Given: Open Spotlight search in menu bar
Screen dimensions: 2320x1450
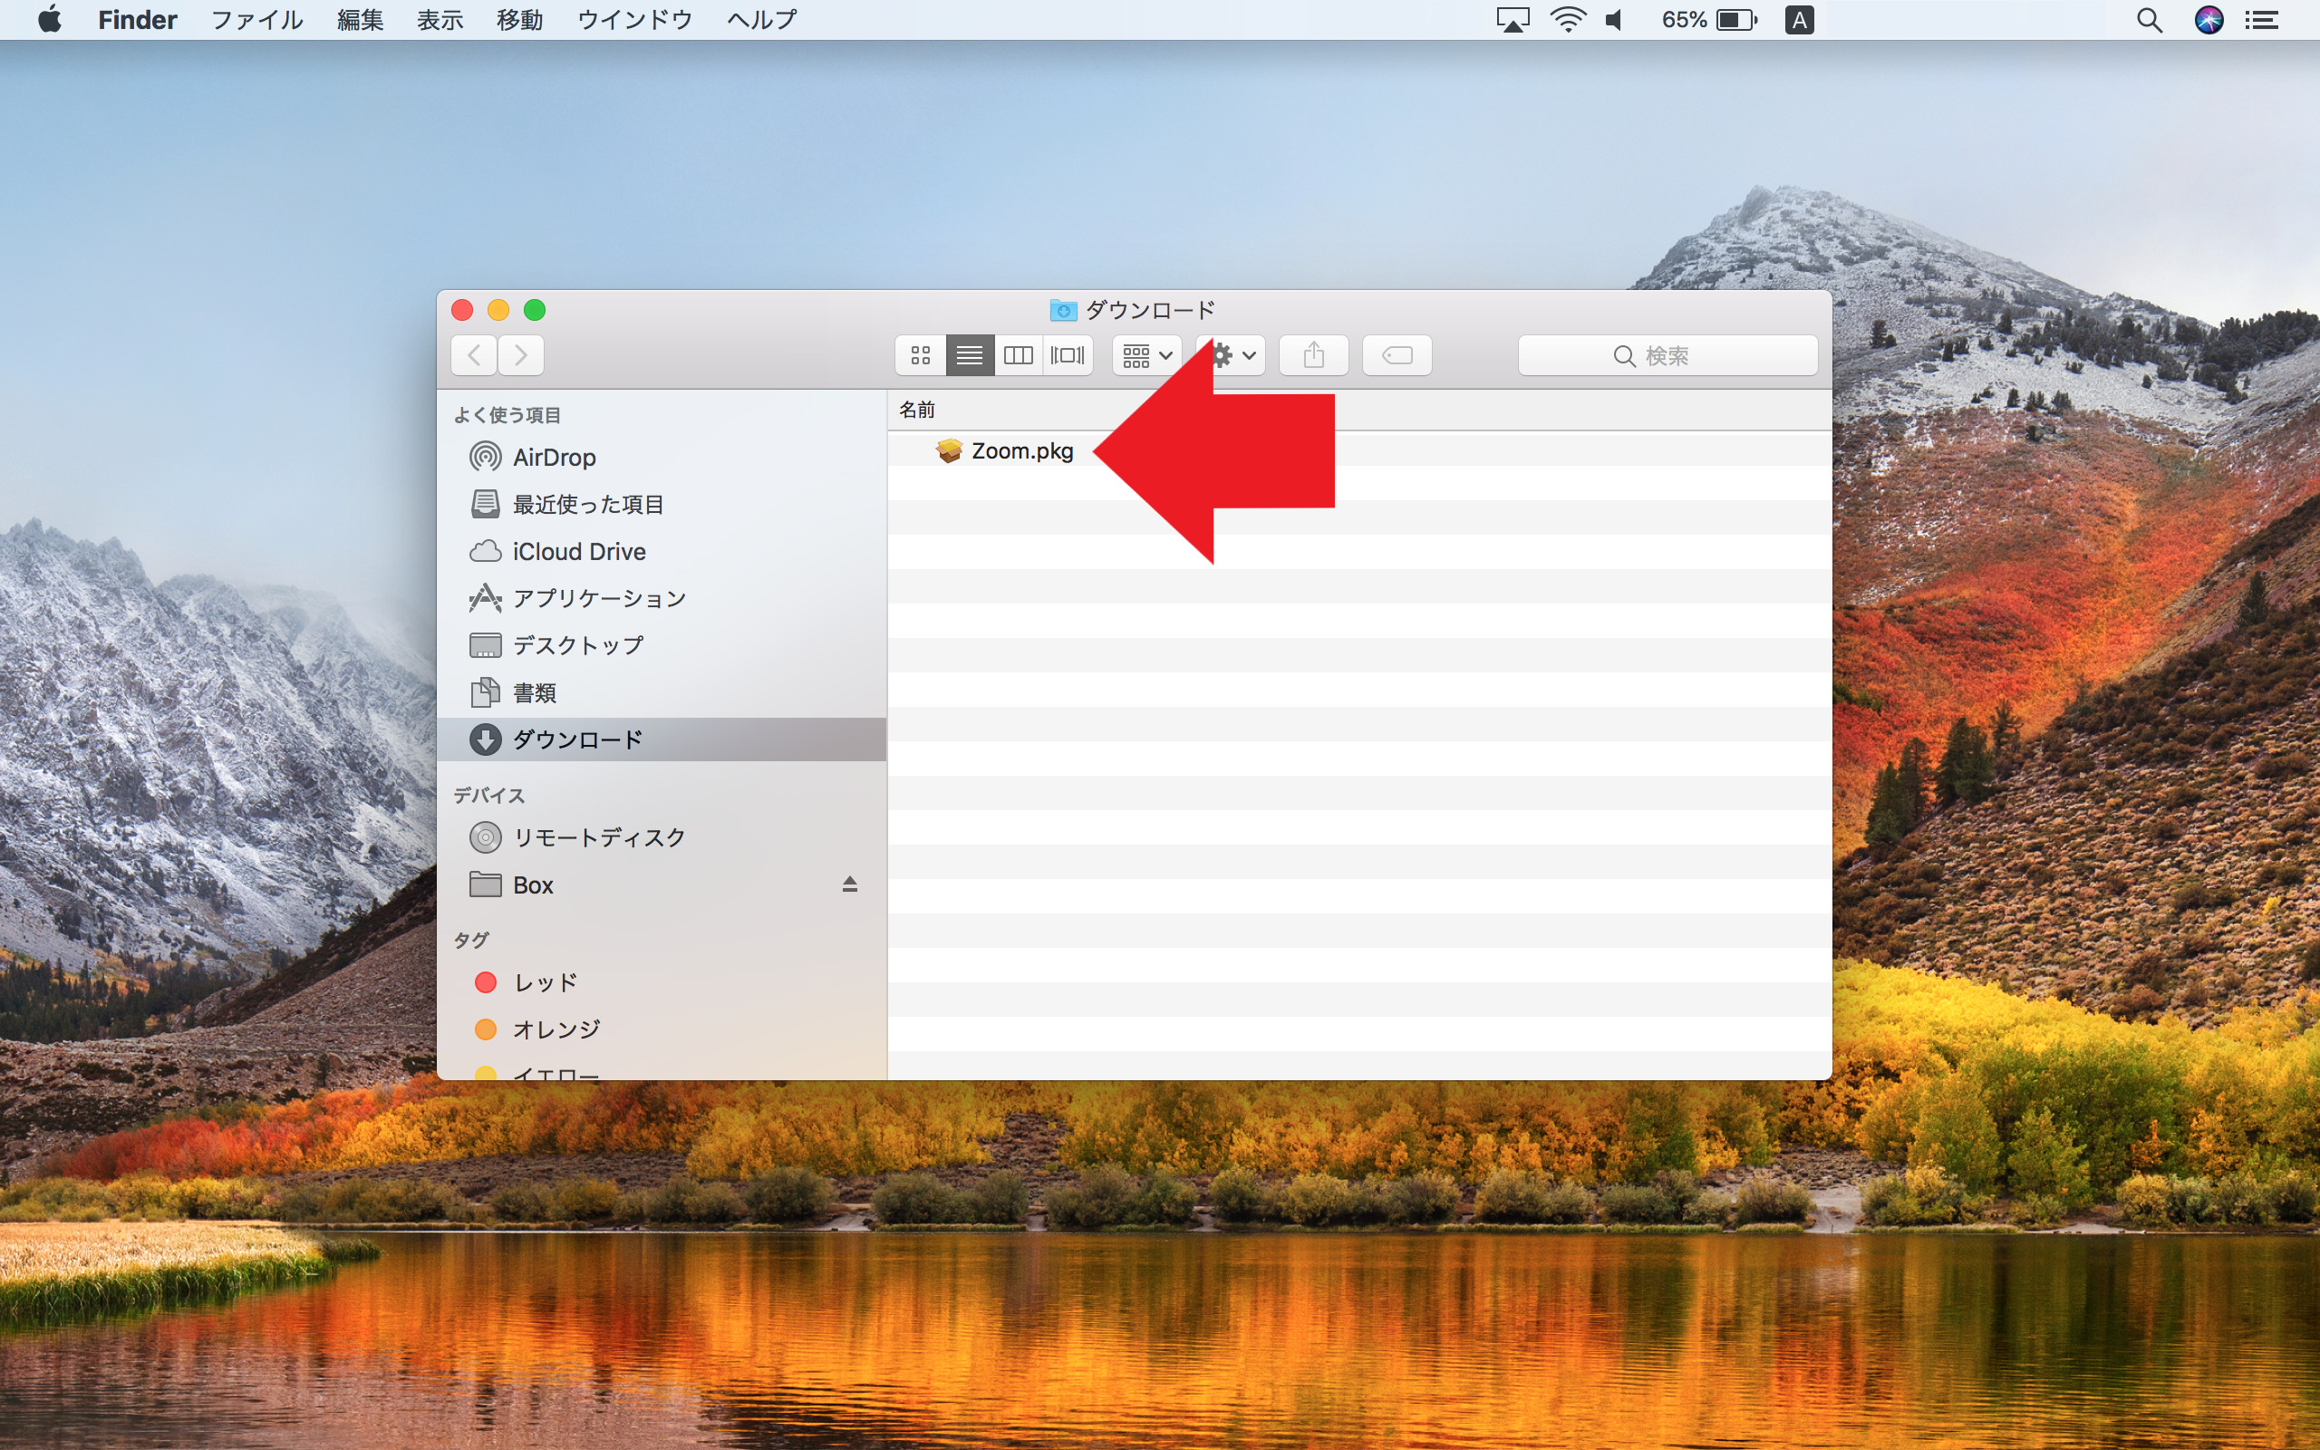Looking at the screenshot, I should [x=2149, y=20].
